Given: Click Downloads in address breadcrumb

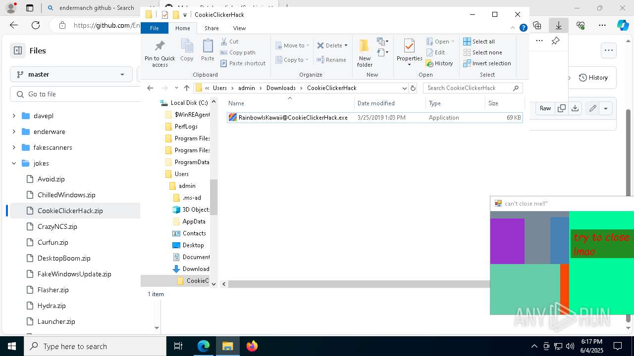Looking at the screenshot, I should point(281,88).
